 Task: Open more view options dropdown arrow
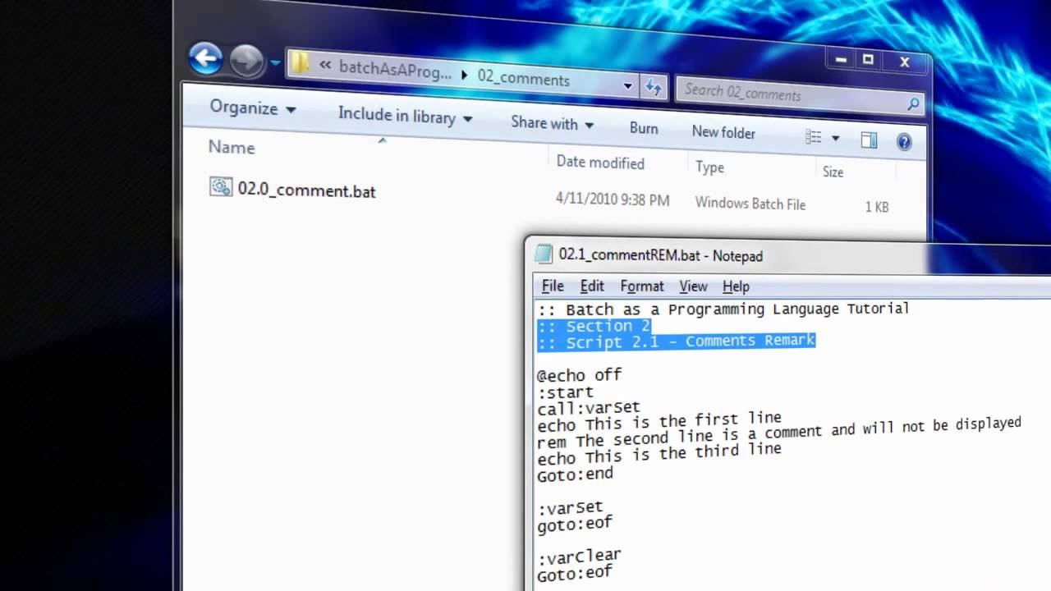835,139
